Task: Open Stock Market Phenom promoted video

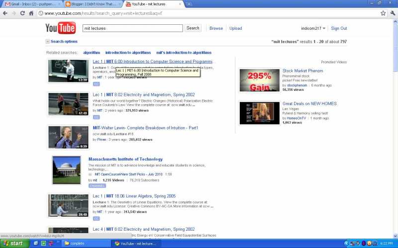Action: [x=302, y=71]
